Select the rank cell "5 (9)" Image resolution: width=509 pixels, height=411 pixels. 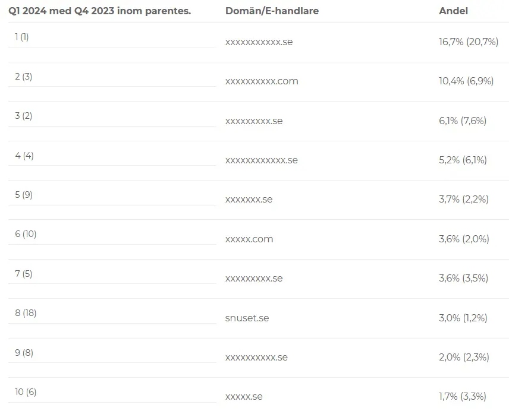click(x=24, y=195)
